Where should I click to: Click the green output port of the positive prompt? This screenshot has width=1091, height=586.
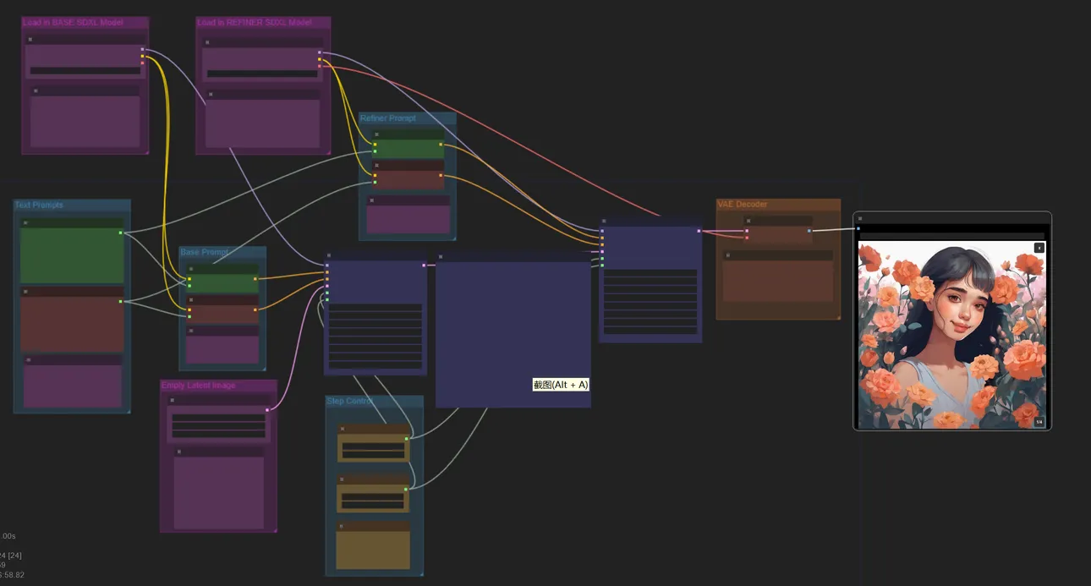tap(121, 233)
